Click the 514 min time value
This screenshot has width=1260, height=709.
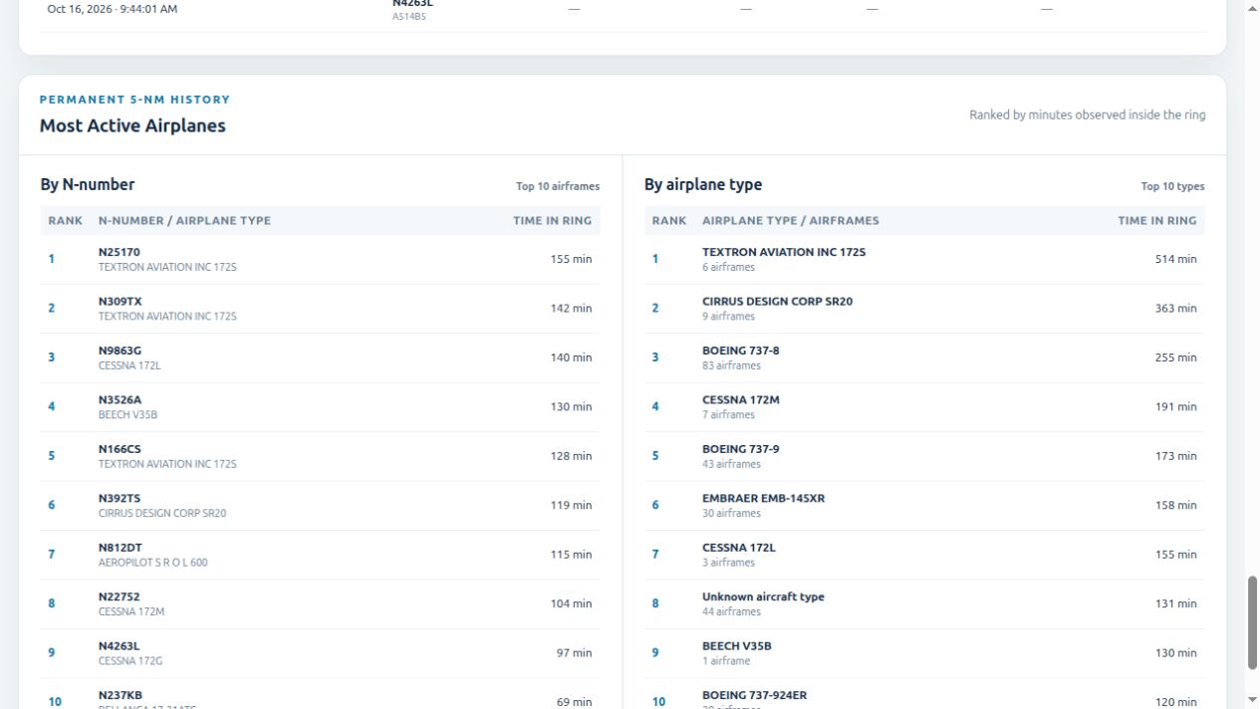[x=1176, y=259]
